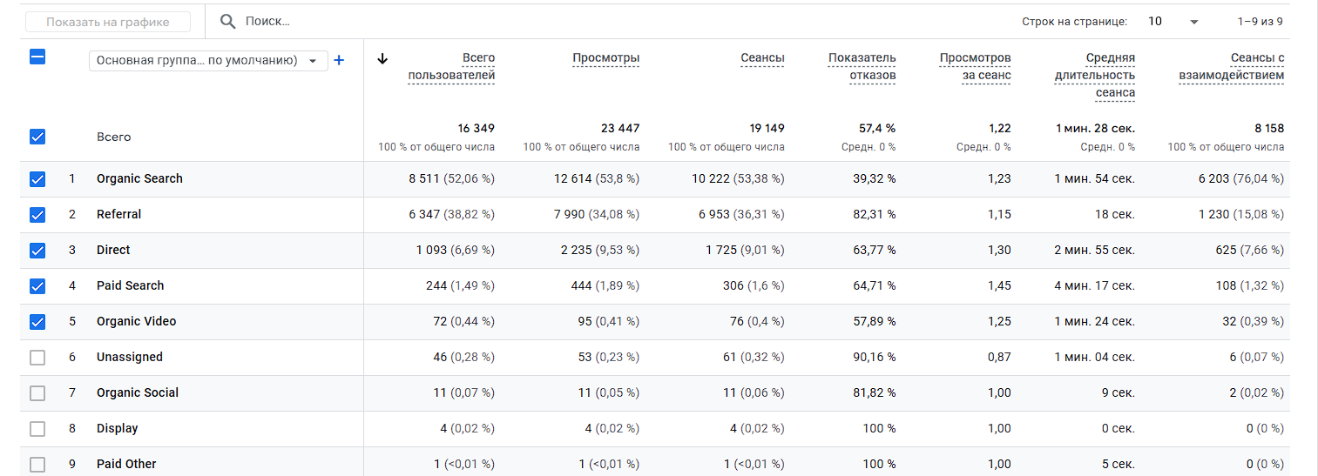Sort by Просмотры column header
The image size is (1318, 476).
point(605,58)
